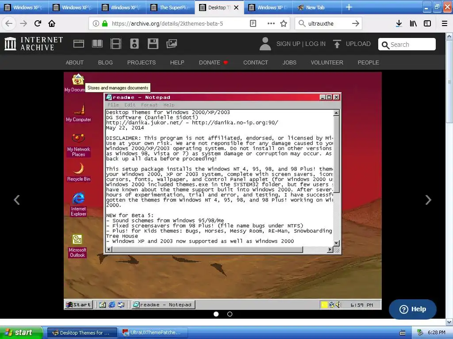The width and height of the screenshot is (453, 339).
Task: Click the LOG IN link
Action: [315, 44]
